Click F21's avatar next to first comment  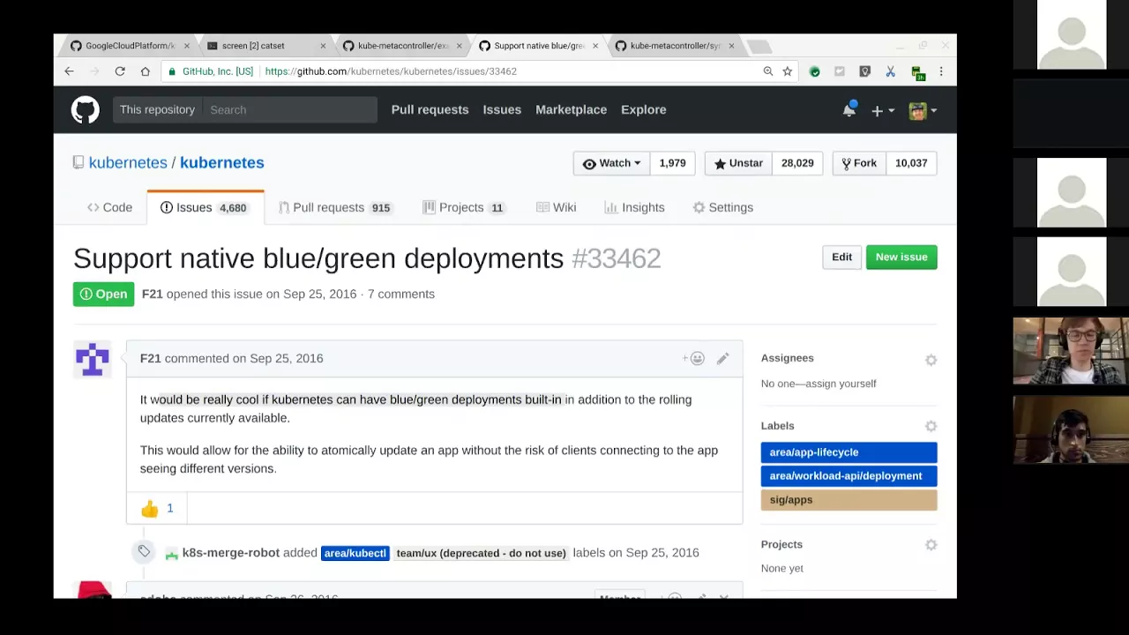tap(92, 358)
